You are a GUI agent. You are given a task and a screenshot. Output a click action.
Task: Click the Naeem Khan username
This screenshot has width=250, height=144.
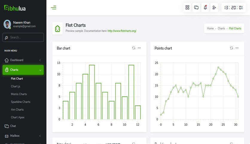pyautogui.click(x=22, y=23)
